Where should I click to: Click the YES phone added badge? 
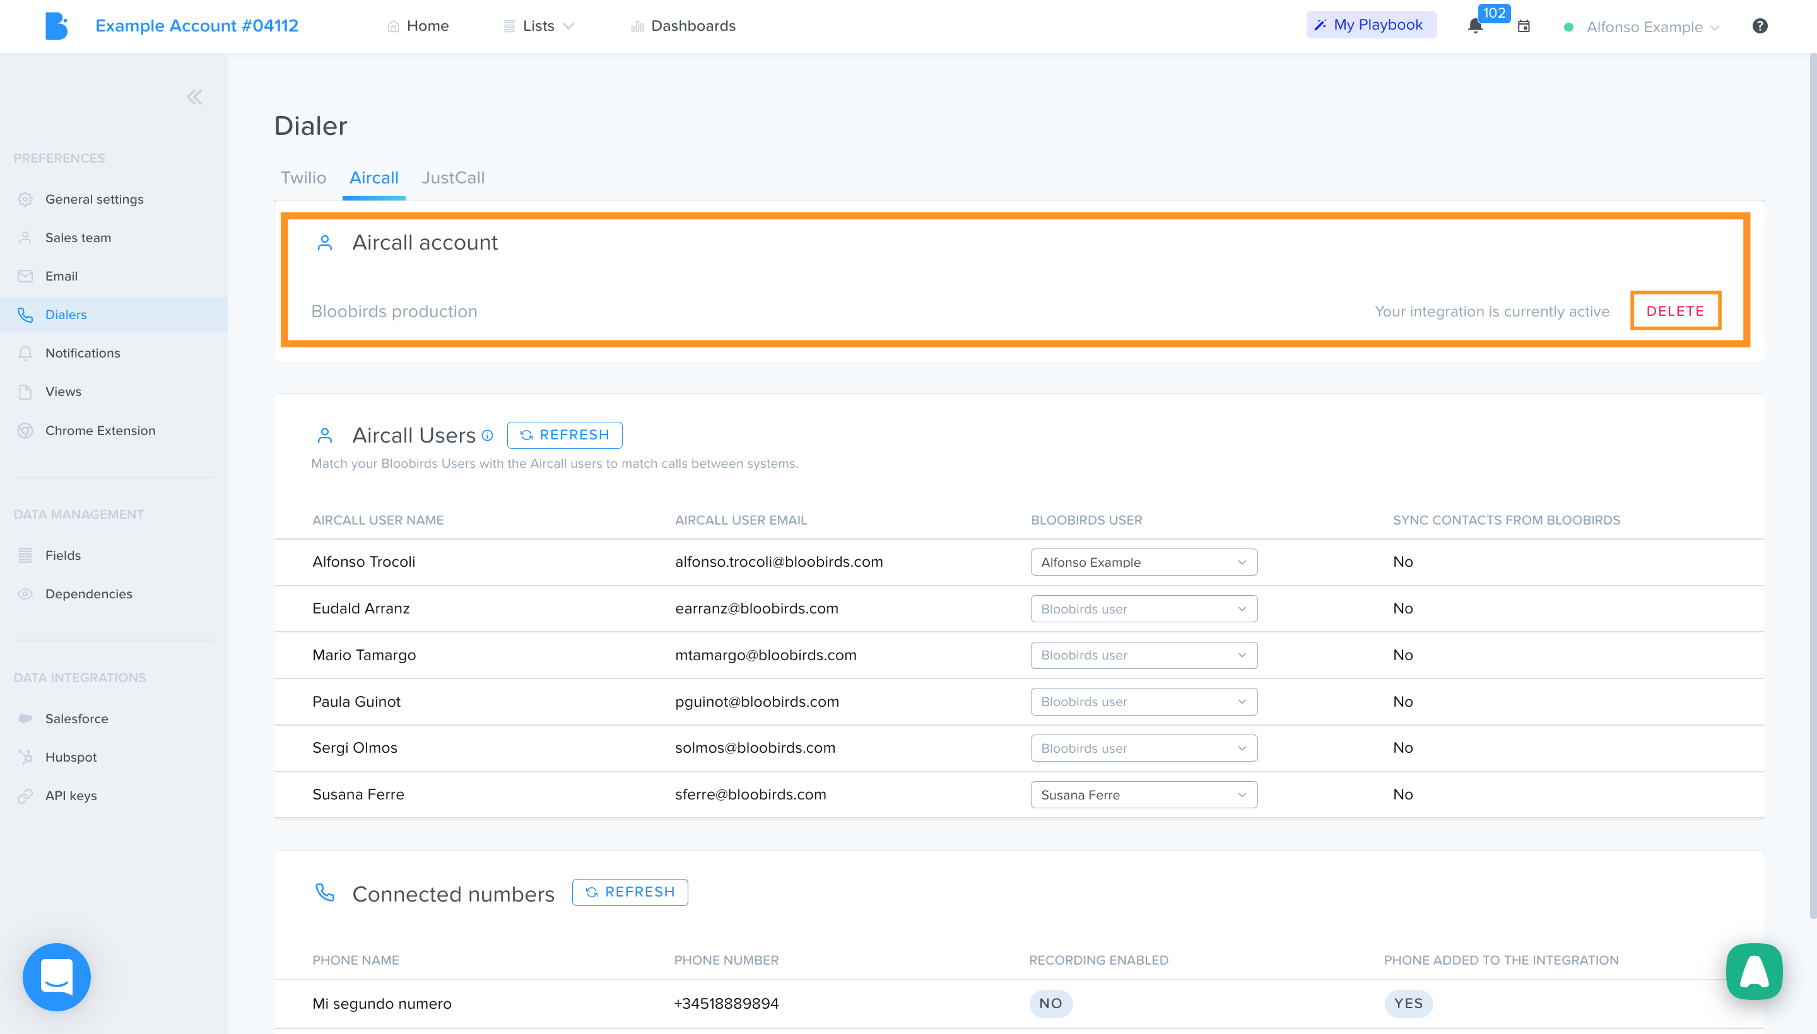[1408, 1004]
